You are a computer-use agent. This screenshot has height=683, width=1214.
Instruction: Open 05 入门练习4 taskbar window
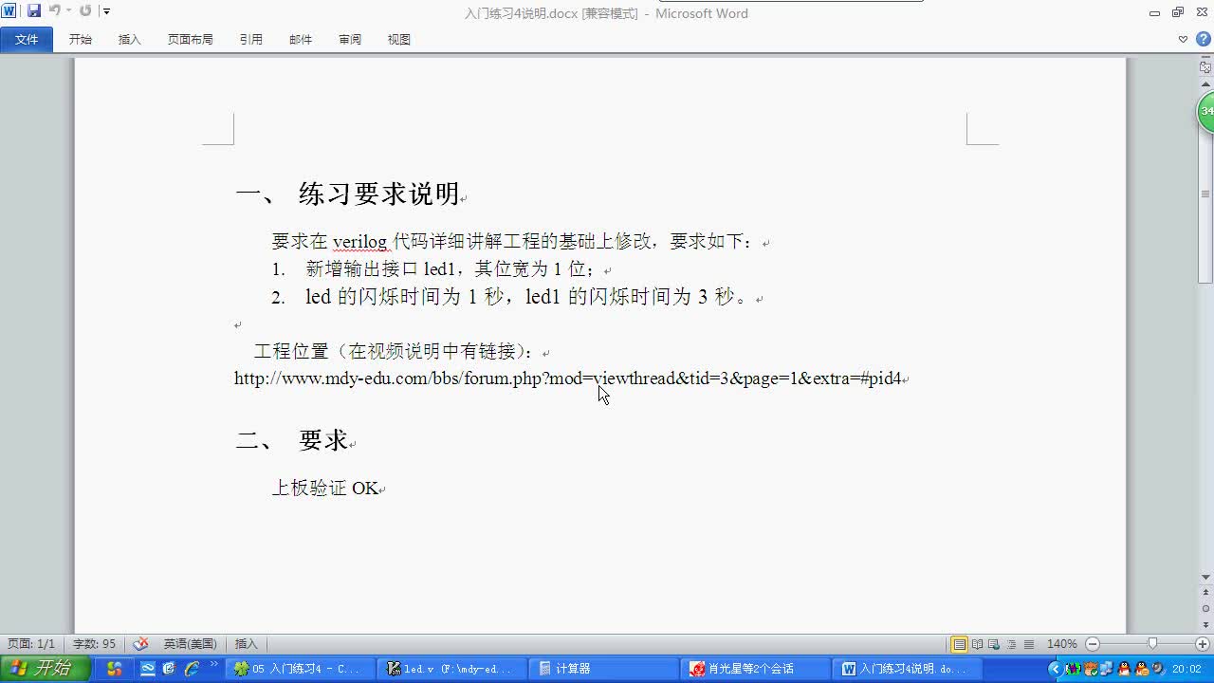(x=301, y=669)
